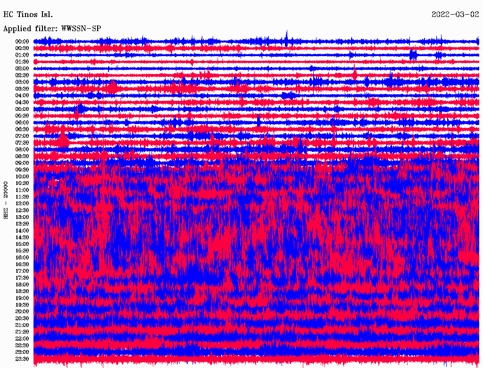483x368 pixels.
Task: Select the 02:30 time label
Action: click(22, 75)
